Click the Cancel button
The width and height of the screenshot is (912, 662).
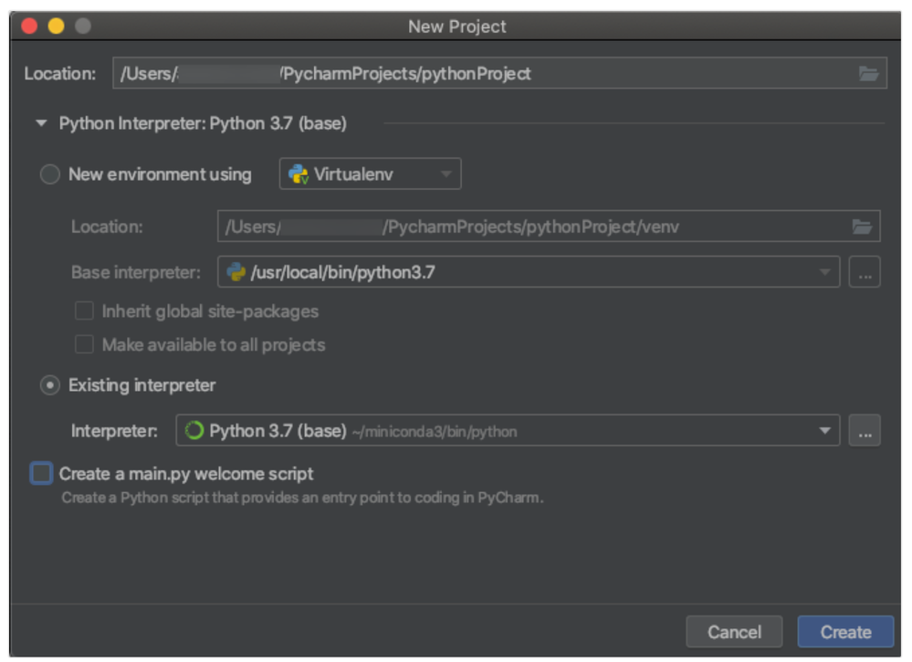click(734, 632)
